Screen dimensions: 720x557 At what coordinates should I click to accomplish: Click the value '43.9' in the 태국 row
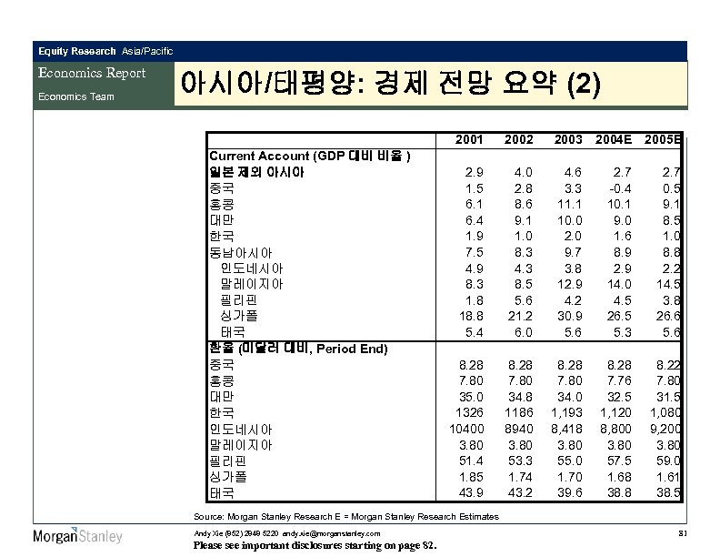point(471,492)
